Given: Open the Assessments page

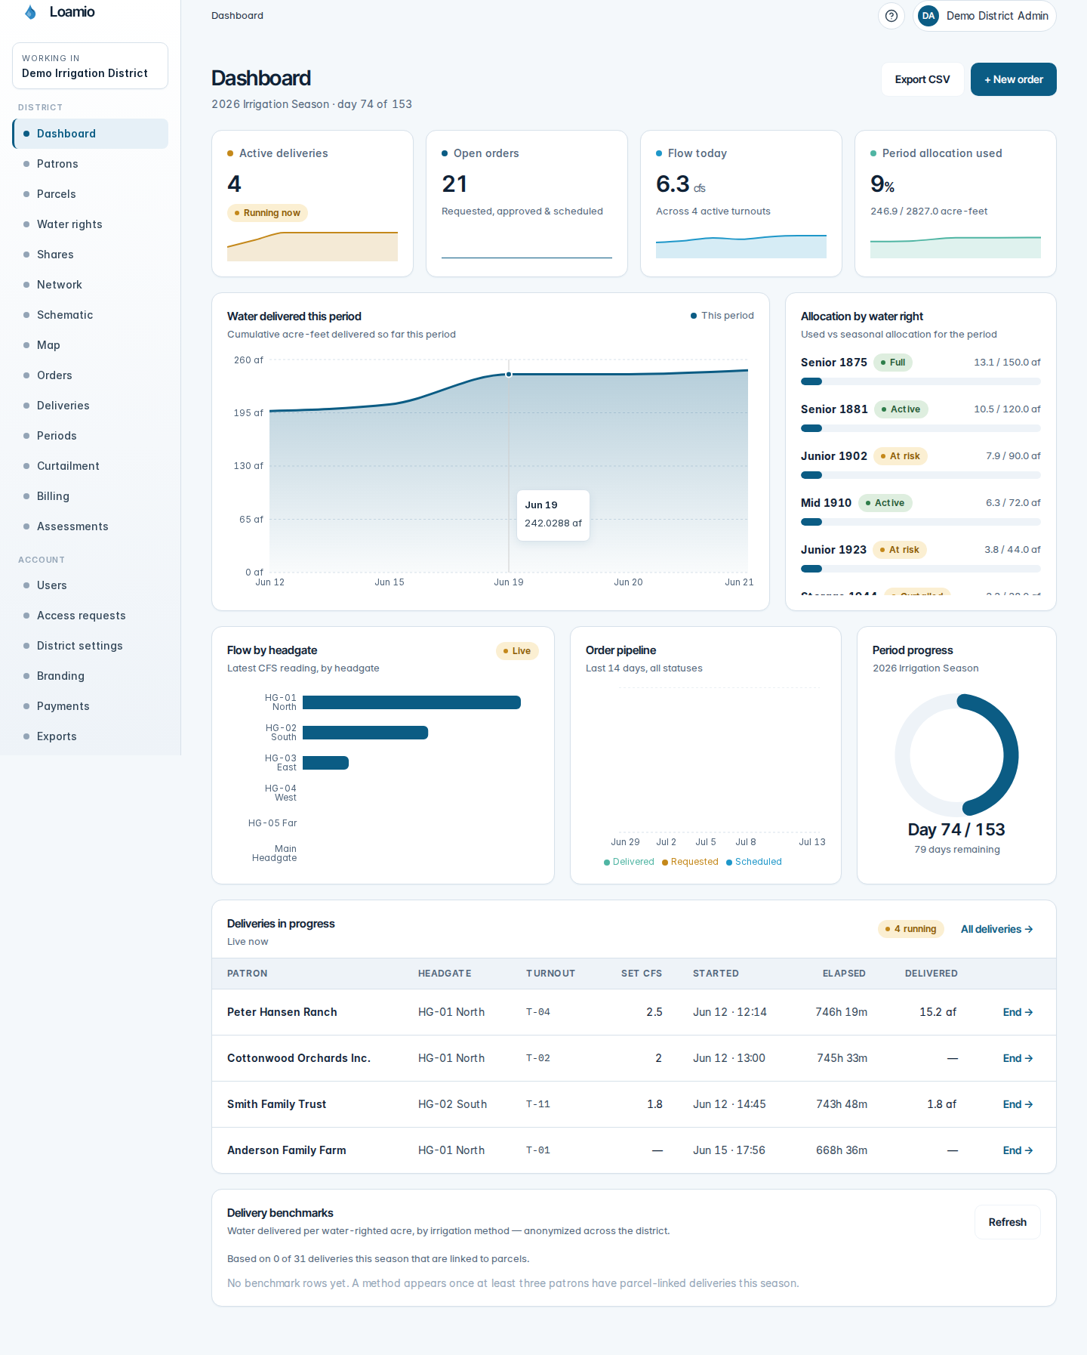Looking at the screenshot, I should [x=91, y=526].
